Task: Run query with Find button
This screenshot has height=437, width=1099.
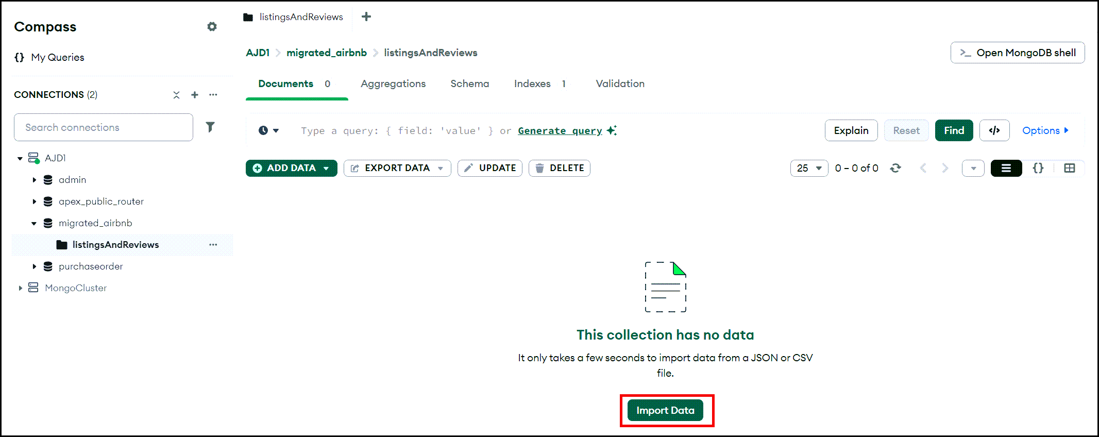Action: pyautogui.click(x=954, y=130)
